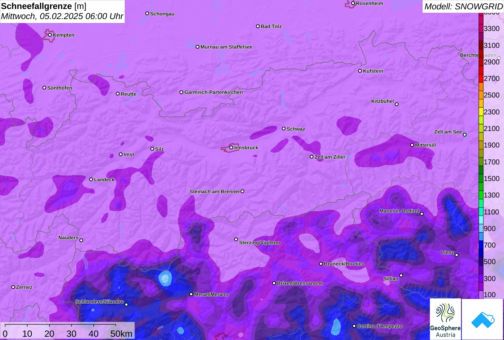Select the Schlanders/Silandro marker

[126, 305]
